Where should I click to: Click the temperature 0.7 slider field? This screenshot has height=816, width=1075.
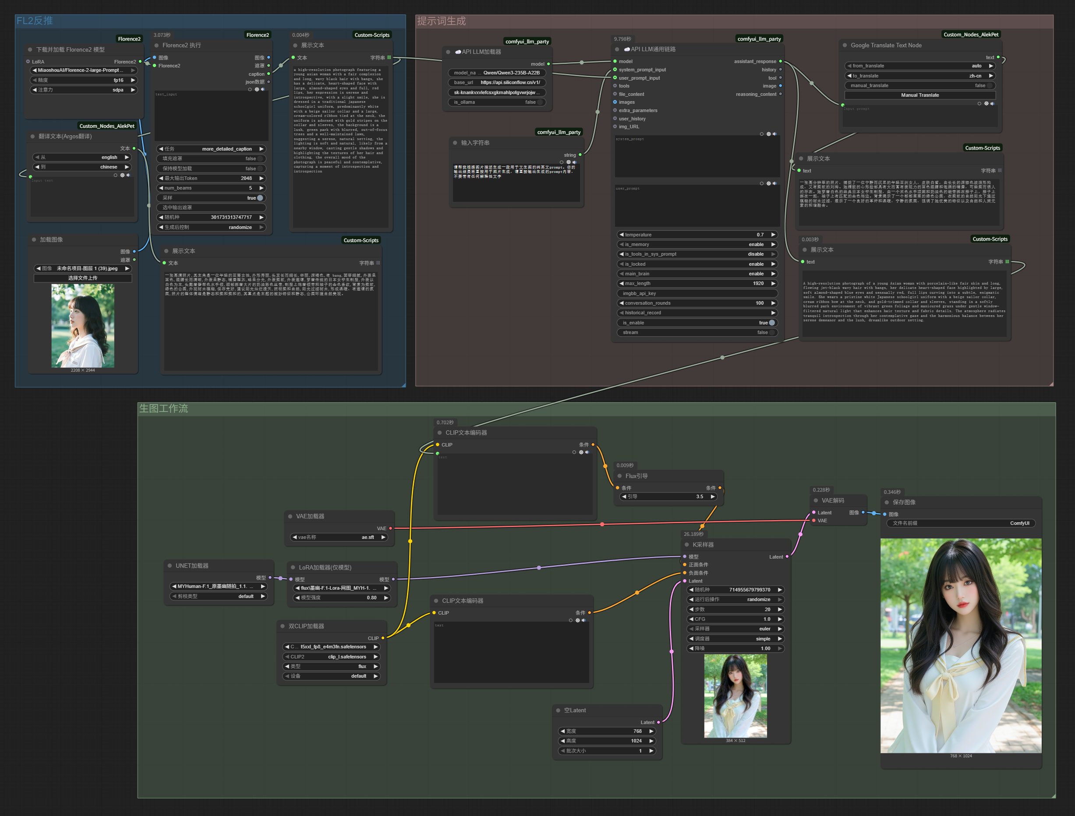[697, 235]
